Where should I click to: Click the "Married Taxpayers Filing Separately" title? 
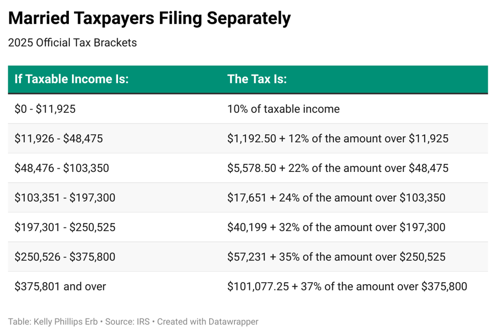[x=149, y=19]
